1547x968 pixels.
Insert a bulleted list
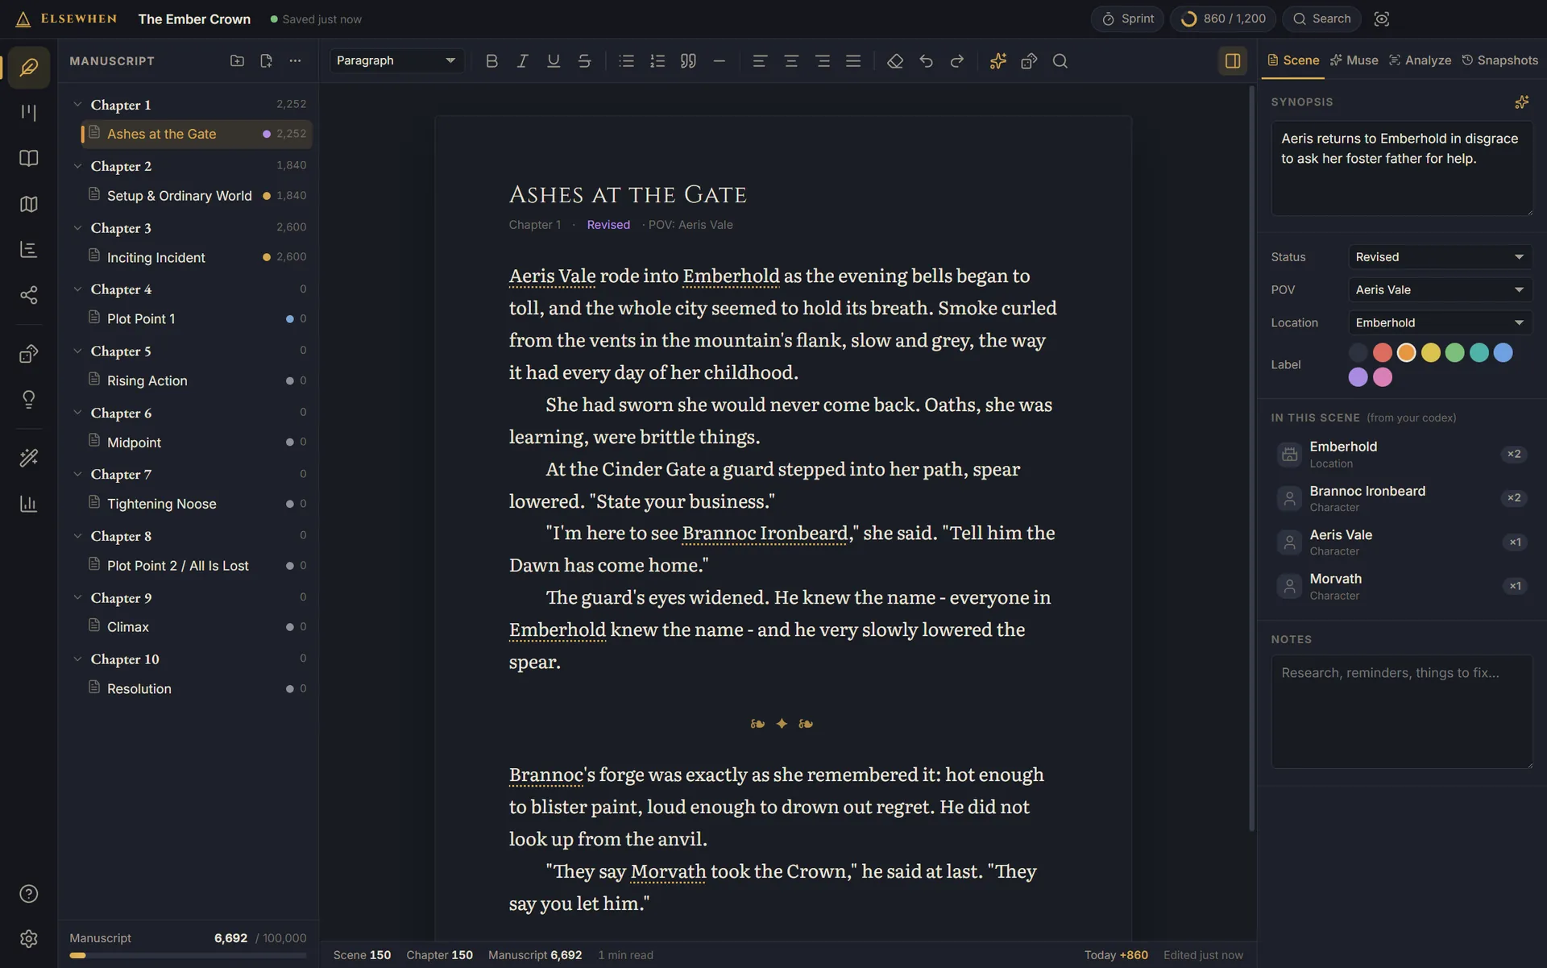tap(626, 61)
